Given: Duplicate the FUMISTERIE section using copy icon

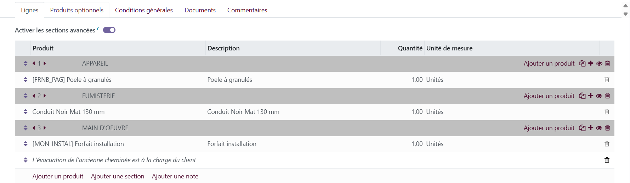Looking at the screenshot, I should pyautogui.click(x=582, y=96).
